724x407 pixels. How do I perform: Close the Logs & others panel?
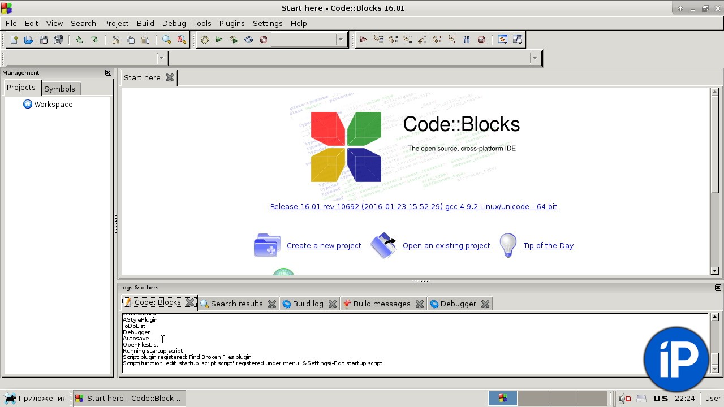pos(718,287)
